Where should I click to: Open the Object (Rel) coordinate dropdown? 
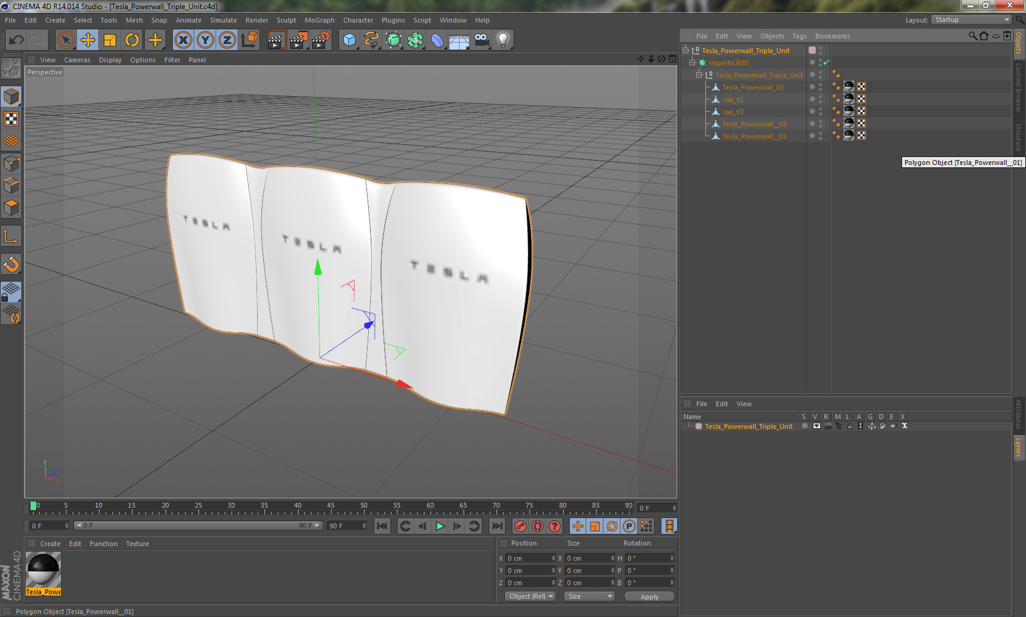click(x=530, y=596)
